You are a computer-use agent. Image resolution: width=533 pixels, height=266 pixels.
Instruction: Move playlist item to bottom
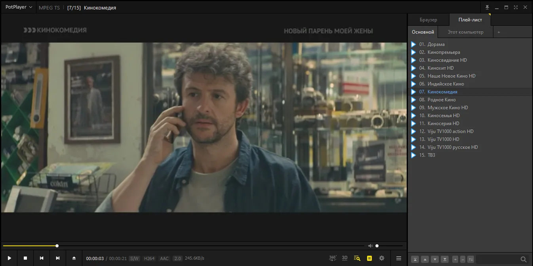445,260
